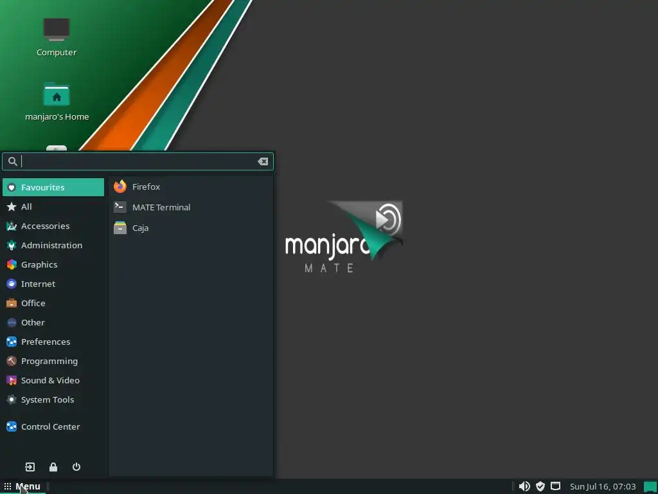Show All applications category

[53, 206]
